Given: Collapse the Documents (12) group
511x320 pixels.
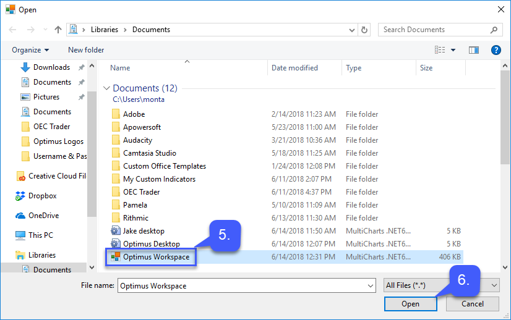Looking at the screenshot, I should tap(106, 88).
